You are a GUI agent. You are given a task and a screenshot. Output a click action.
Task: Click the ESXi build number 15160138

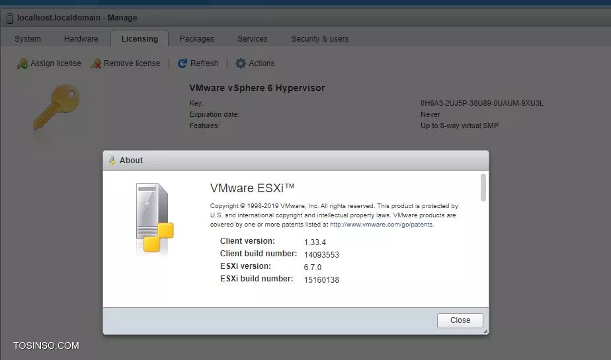coord(321,280)
